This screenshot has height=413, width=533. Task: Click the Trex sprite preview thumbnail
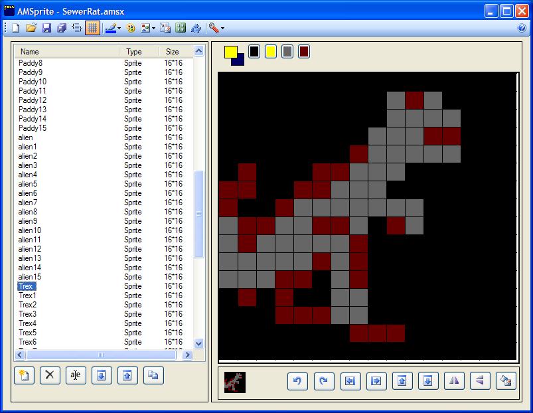click(x=235, y=382)
